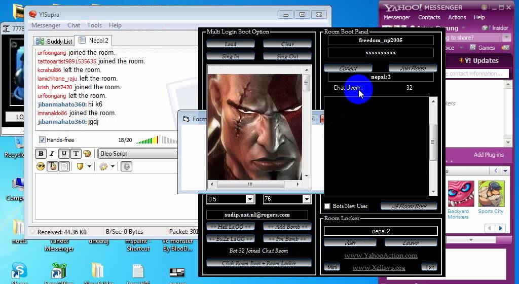Click the Room Locker nepal:2 input field
The image size is (519, 284).
point(381,231)
